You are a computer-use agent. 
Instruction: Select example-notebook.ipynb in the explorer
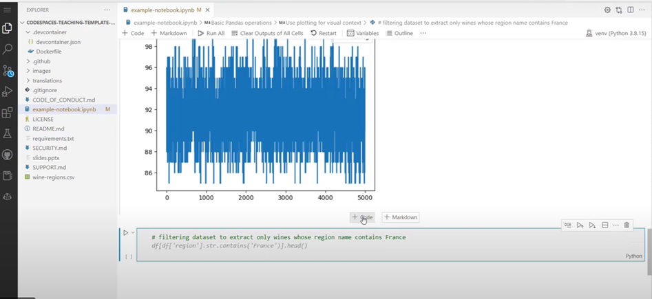click(x=64, y=109)
